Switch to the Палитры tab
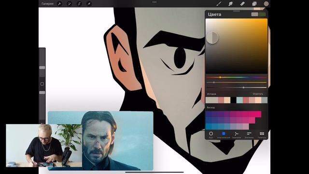This screenshot has width=309, height=174. pos(262,135)
